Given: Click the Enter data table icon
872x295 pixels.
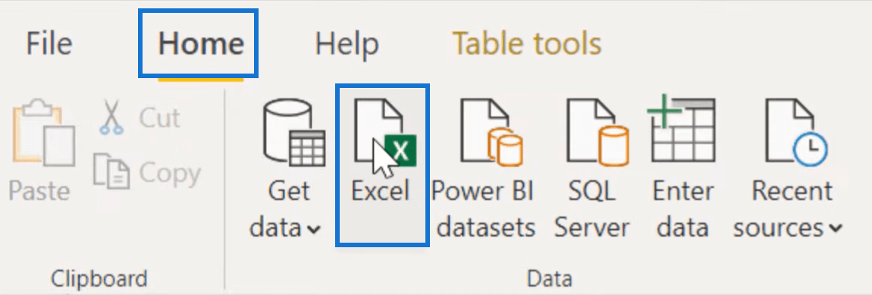Looking at the screenshot, I should (x=681, y=129).
